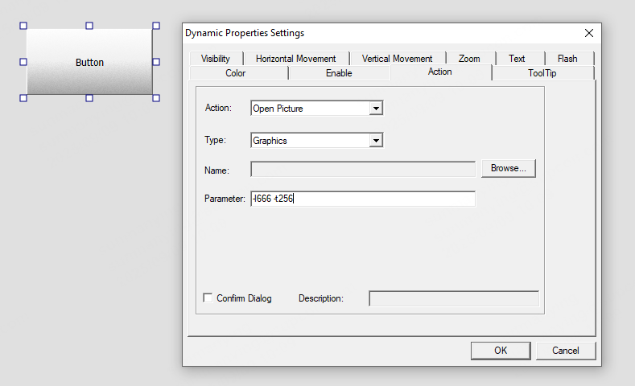Click the Cancel button
This screenshot has width=635, height=386.
(x=566, y=351)
